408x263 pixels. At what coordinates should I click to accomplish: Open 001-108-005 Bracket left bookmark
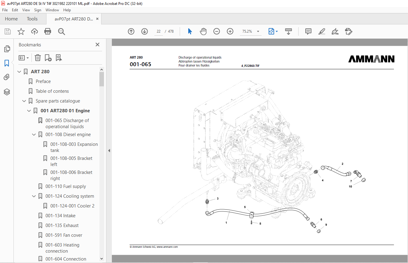click(71, 161)
